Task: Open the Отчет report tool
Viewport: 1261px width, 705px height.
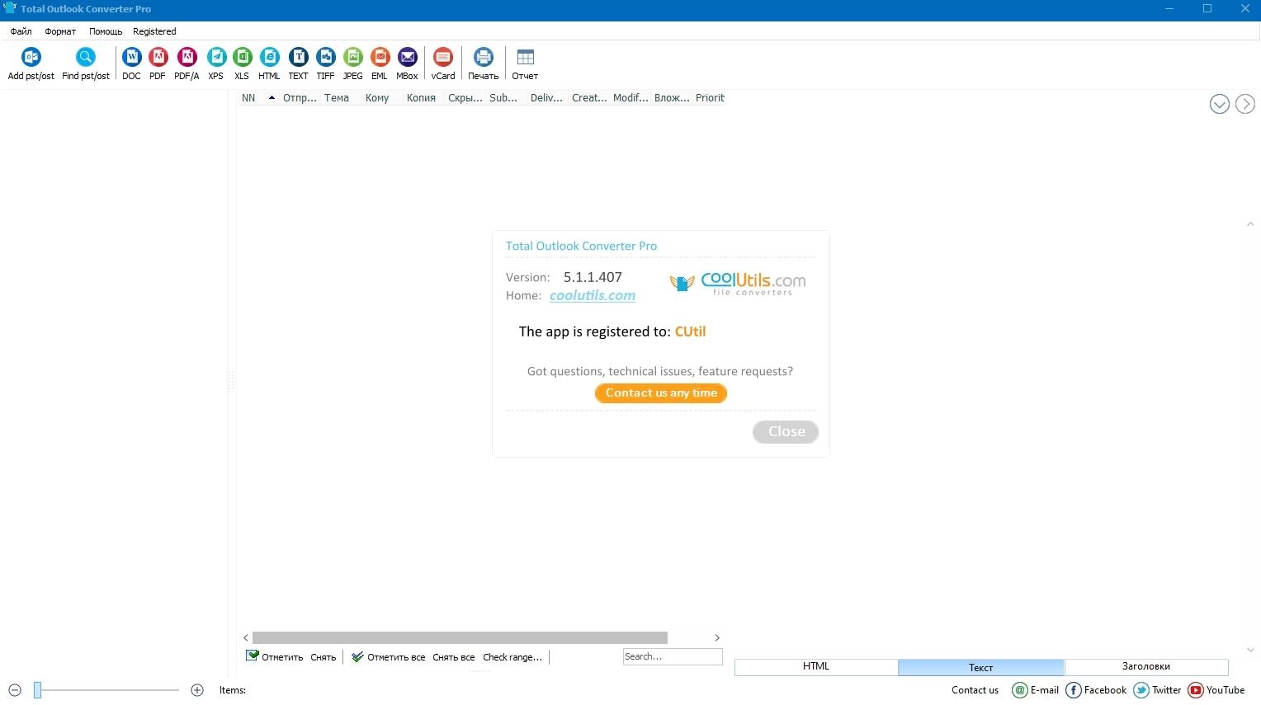Action: [x=525, y=63]
